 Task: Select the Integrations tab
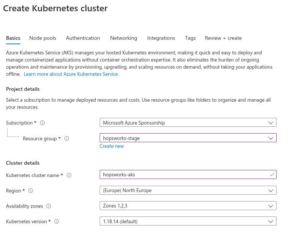click(161, 38)
